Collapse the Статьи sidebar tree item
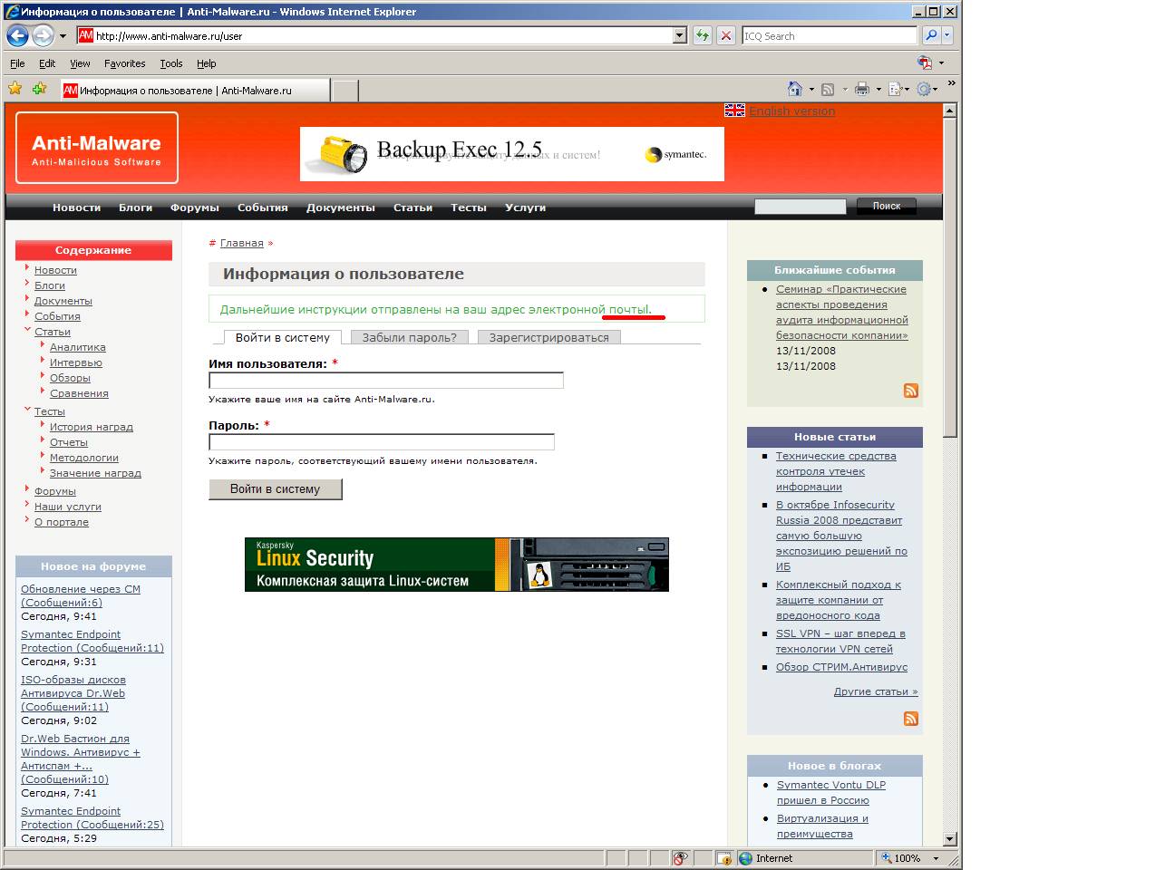This screenshot has height=870, width=1155. point(27,331)
